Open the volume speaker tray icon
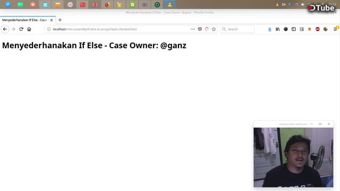Viewport: 340px width, 191px height. (303, 5)
